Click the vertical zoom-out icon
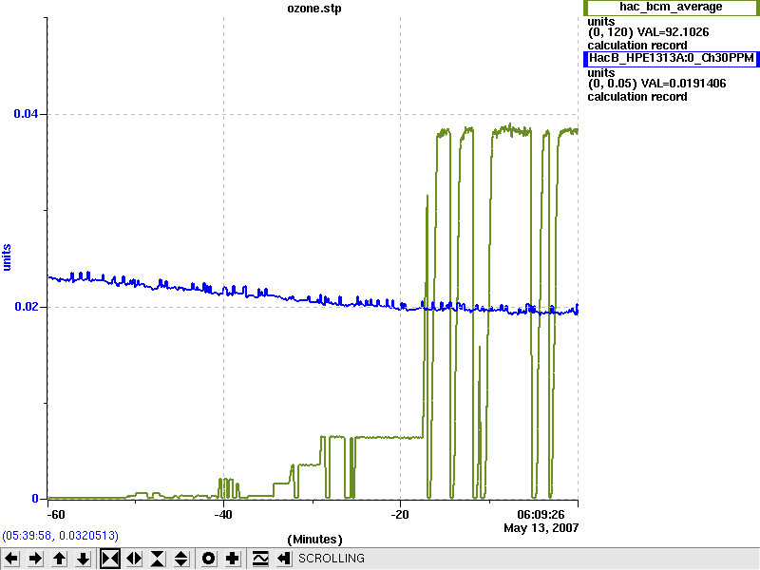 click(180, 559)
